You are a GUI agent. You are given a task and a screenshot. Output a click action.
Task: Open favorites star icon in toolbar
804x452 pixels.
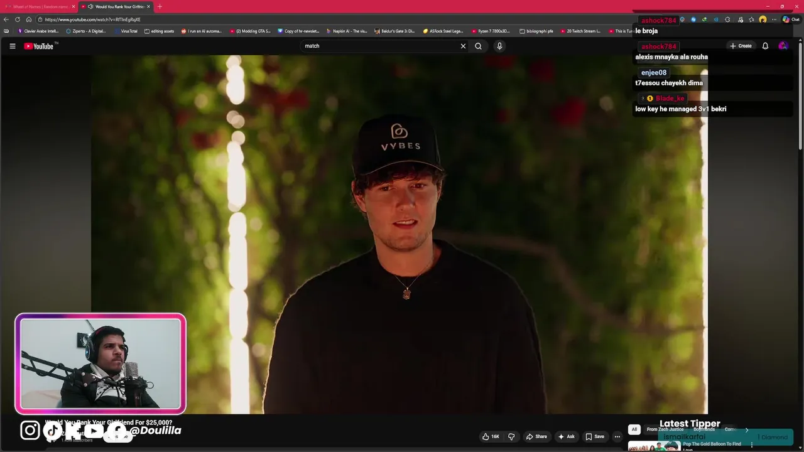click(x=751, y=19)
